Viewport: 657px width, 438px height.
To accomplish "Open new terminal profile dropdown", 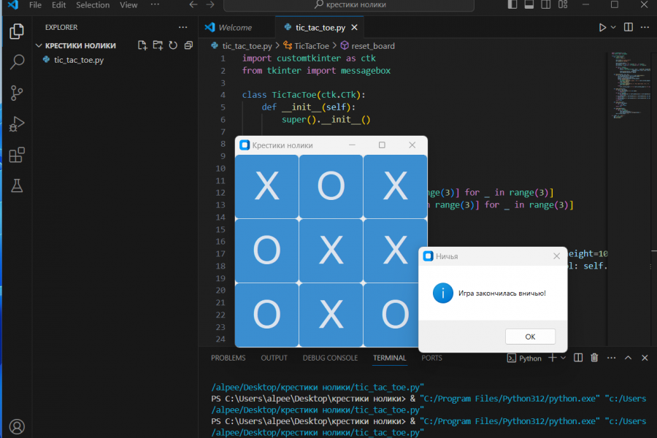I will pos(564,358).
